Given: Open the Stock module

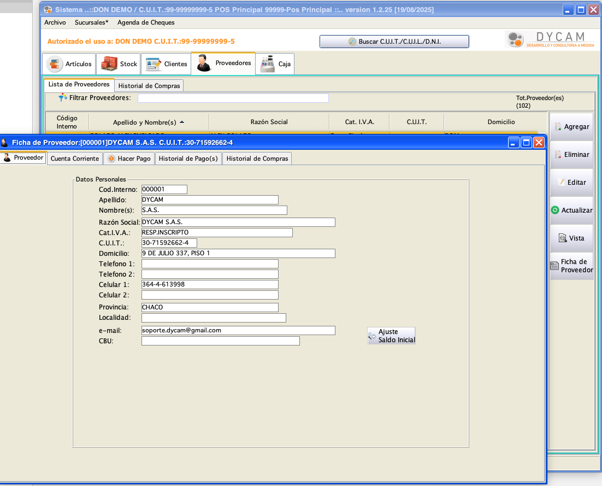Looking at the screenshot, I should (x=119, y=64).
